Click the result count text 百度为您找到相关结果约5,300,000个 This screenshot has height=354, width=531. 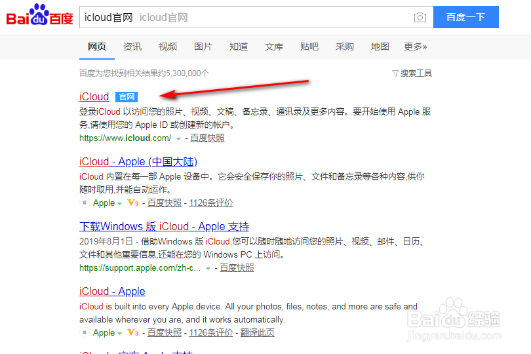point(144,73)
